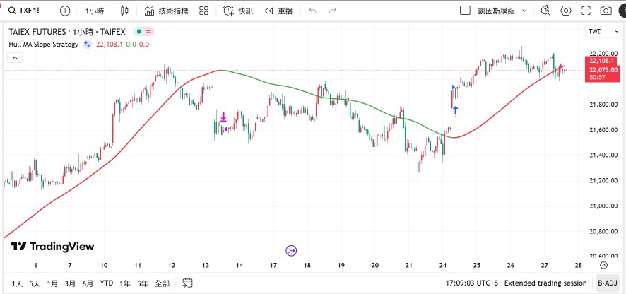The image size is (626, 294).
Task: Open the candlestick chart style selector
Action: coord(125,11)
